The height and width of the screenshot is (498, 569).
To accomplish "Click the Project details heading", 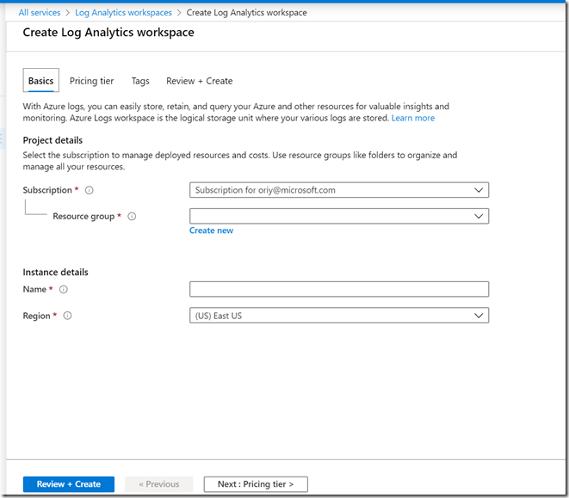I will pos(53,140).
